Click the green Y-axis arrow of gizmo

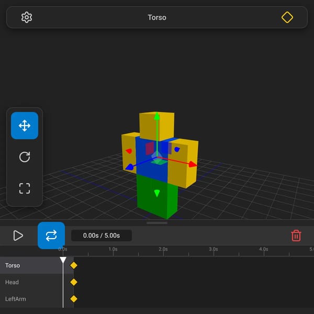(x=157, y=116)
